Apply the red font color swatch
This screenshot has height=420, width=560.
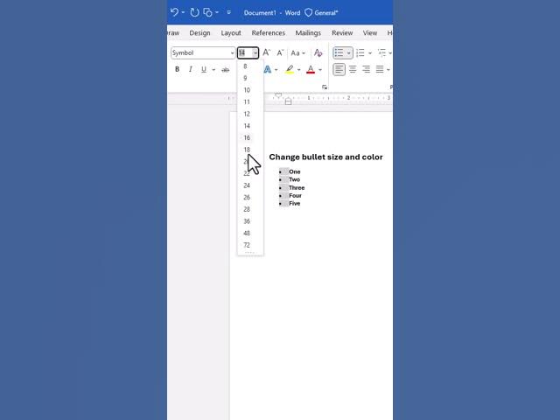pos(311,69)
